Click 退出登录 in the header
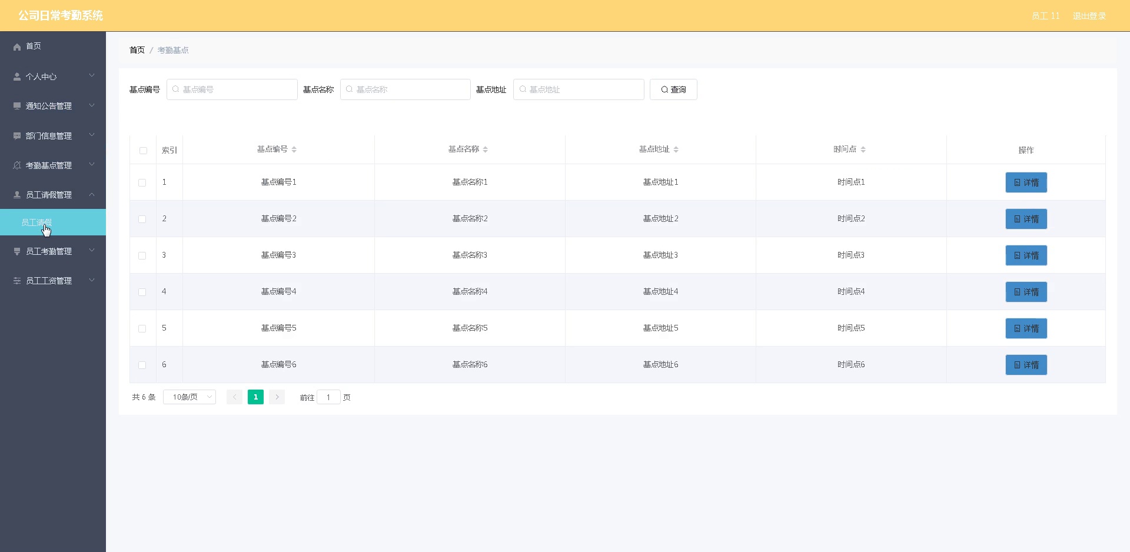 pyautogui.click(x=1089, y=16)
